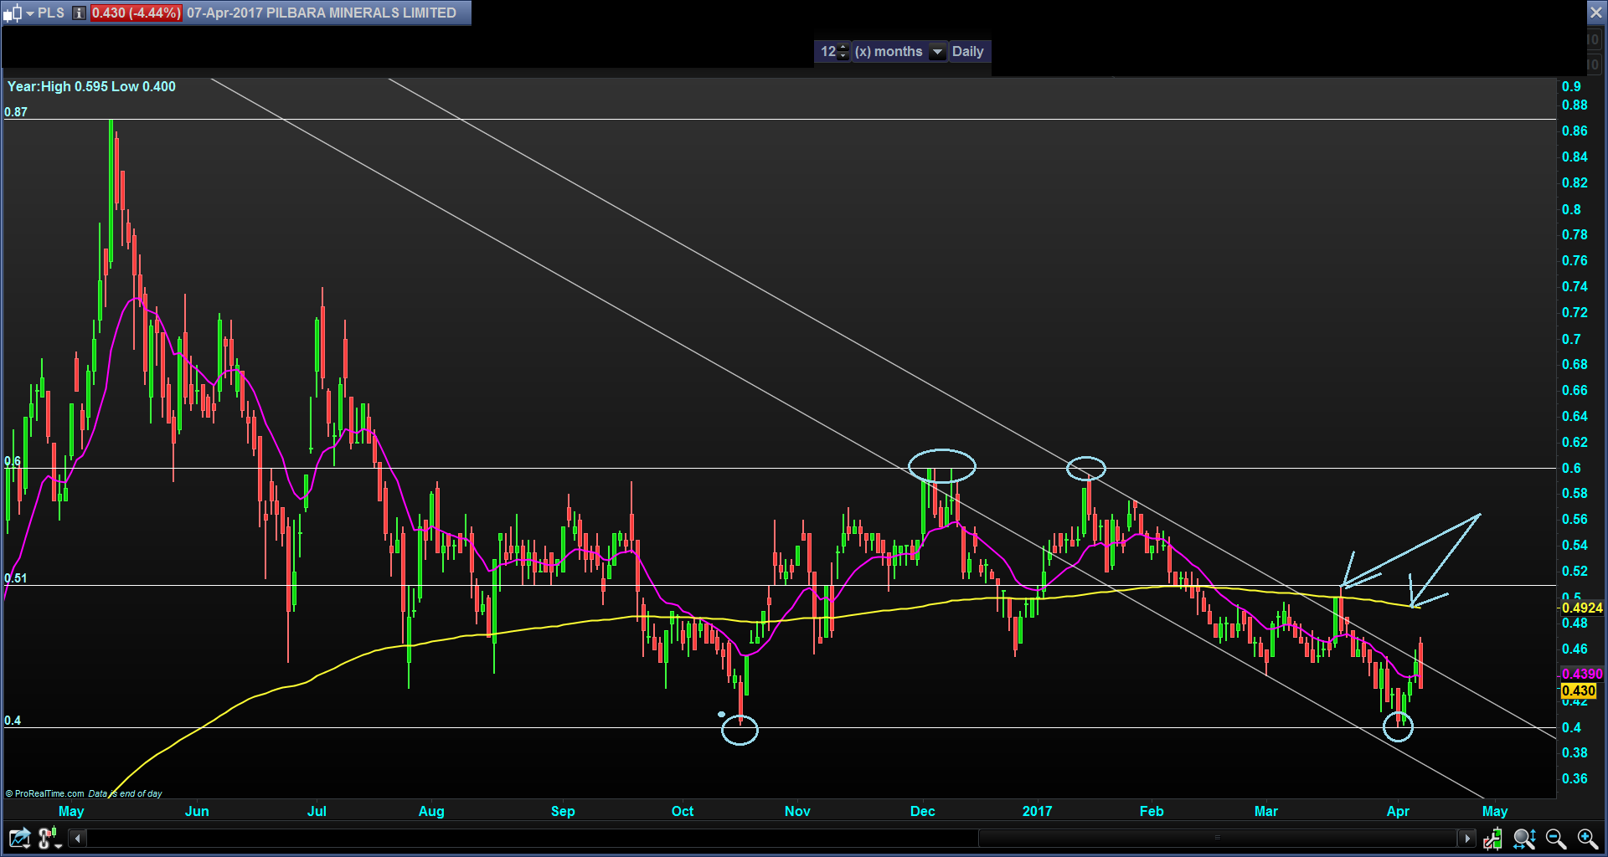The height and width of the screenshot is (857, 1608).
Task: Click the Daily timeframe button
Action: coord(968,52)
